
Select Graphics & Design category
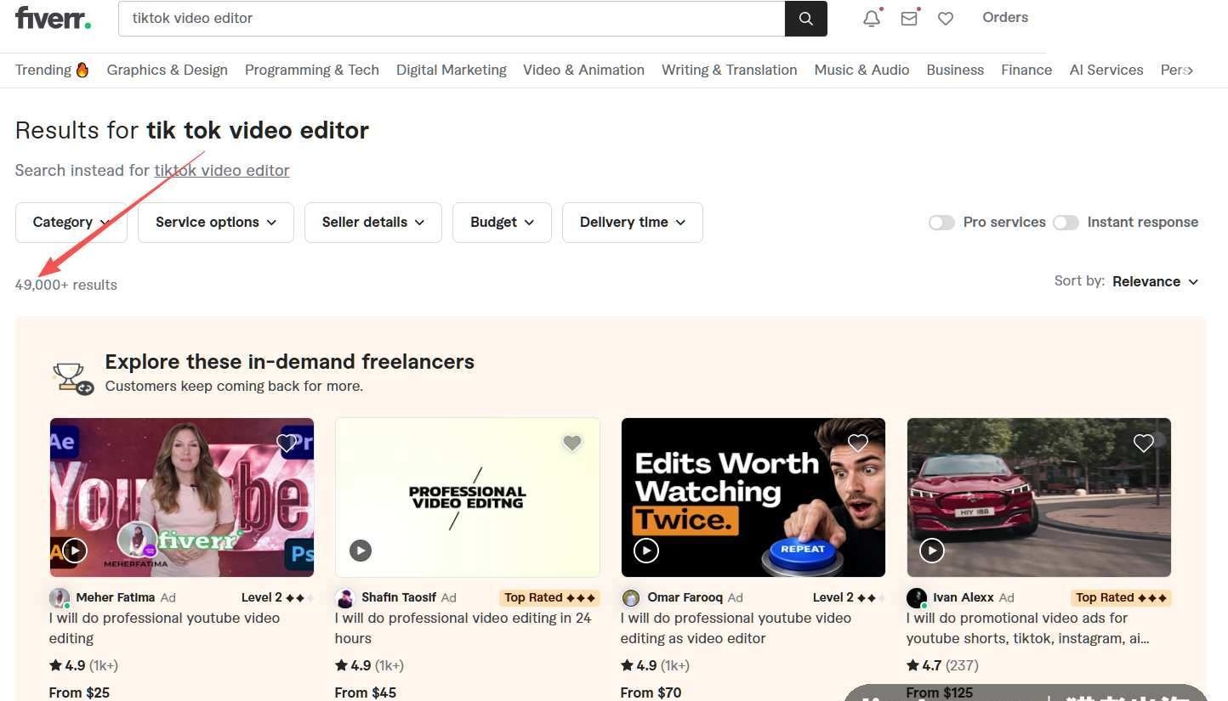coord(168,70)
